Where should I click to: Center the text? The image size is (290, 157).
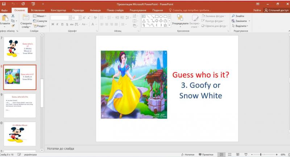coord(107,24)
